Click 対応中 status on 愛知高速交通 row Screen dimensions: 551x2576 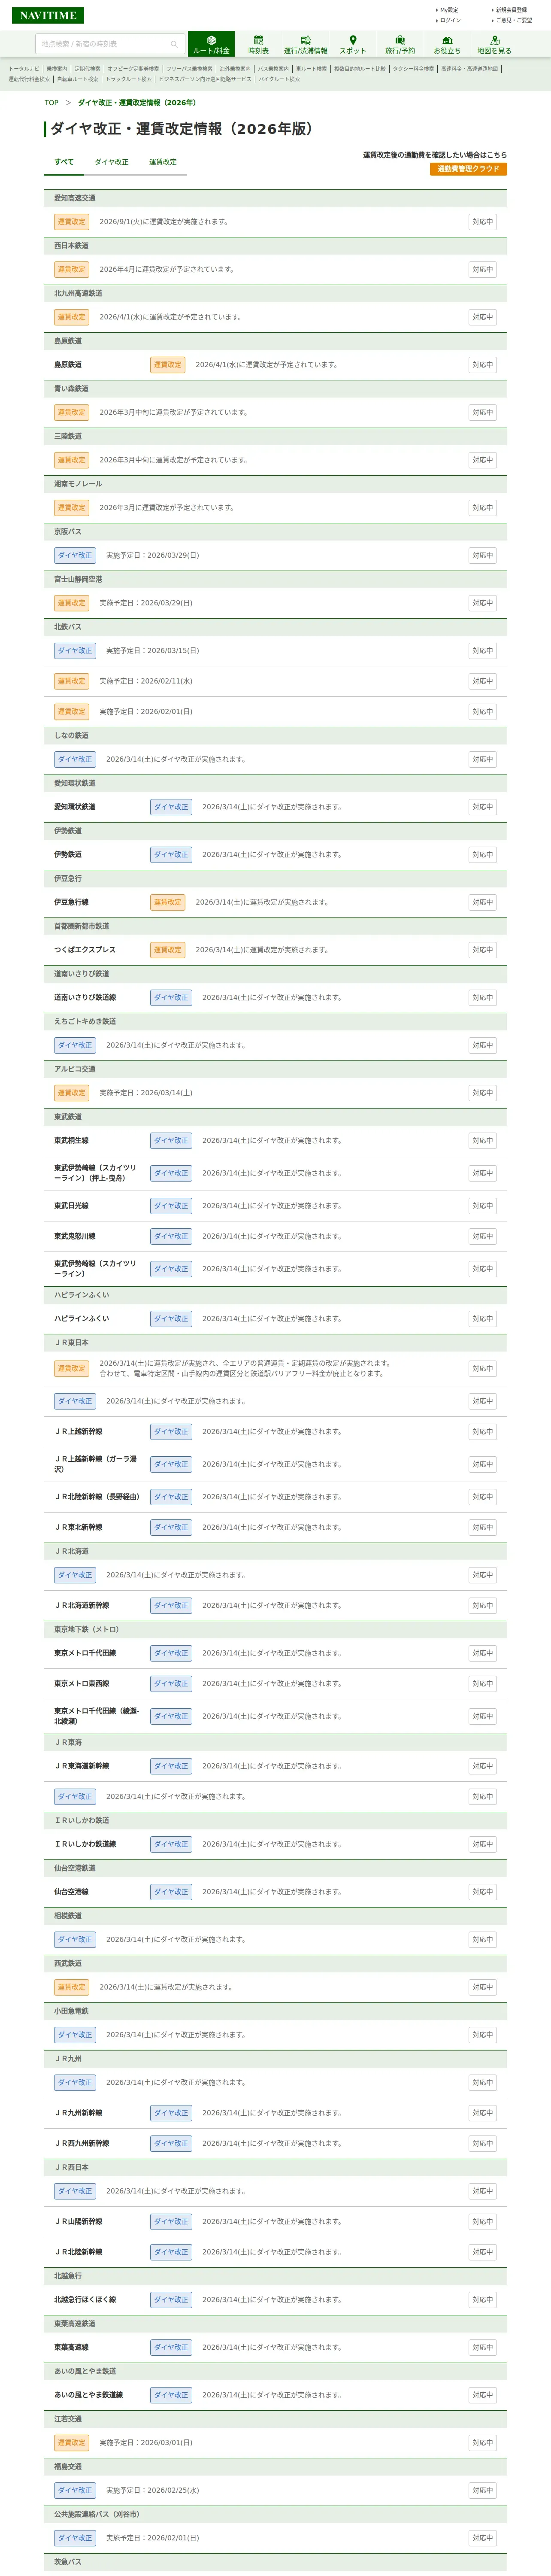click(482, 222)
